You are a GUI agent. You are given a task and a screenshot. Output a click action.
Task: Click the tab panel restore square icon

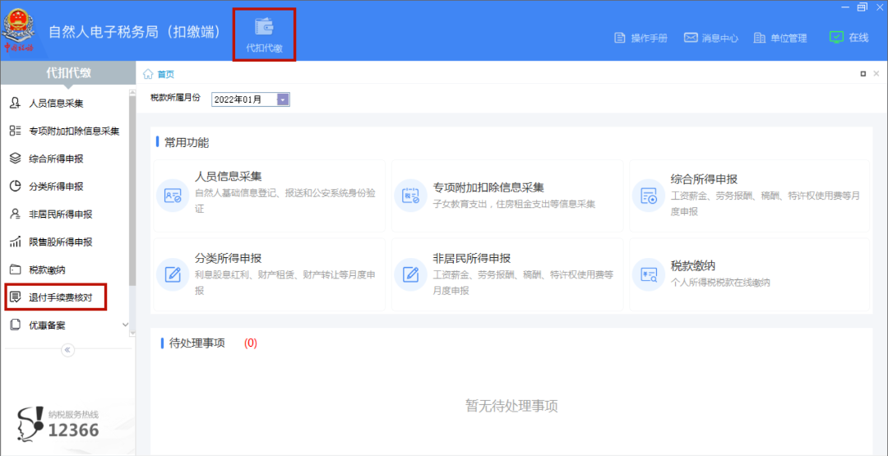863,74
